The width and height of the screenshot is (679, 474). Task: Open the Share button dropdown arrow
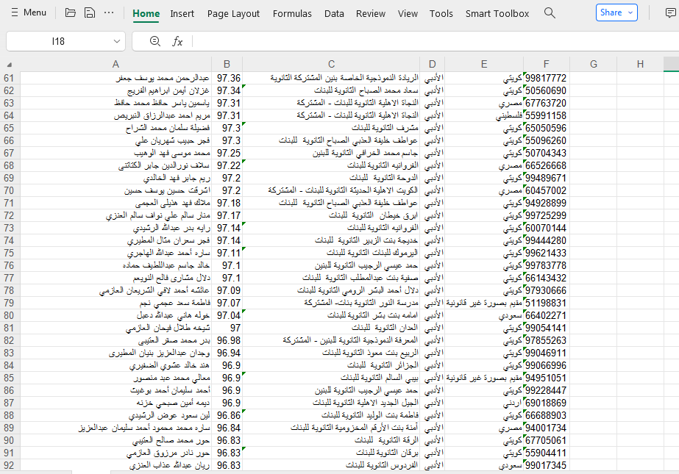[x=630, y=12]
